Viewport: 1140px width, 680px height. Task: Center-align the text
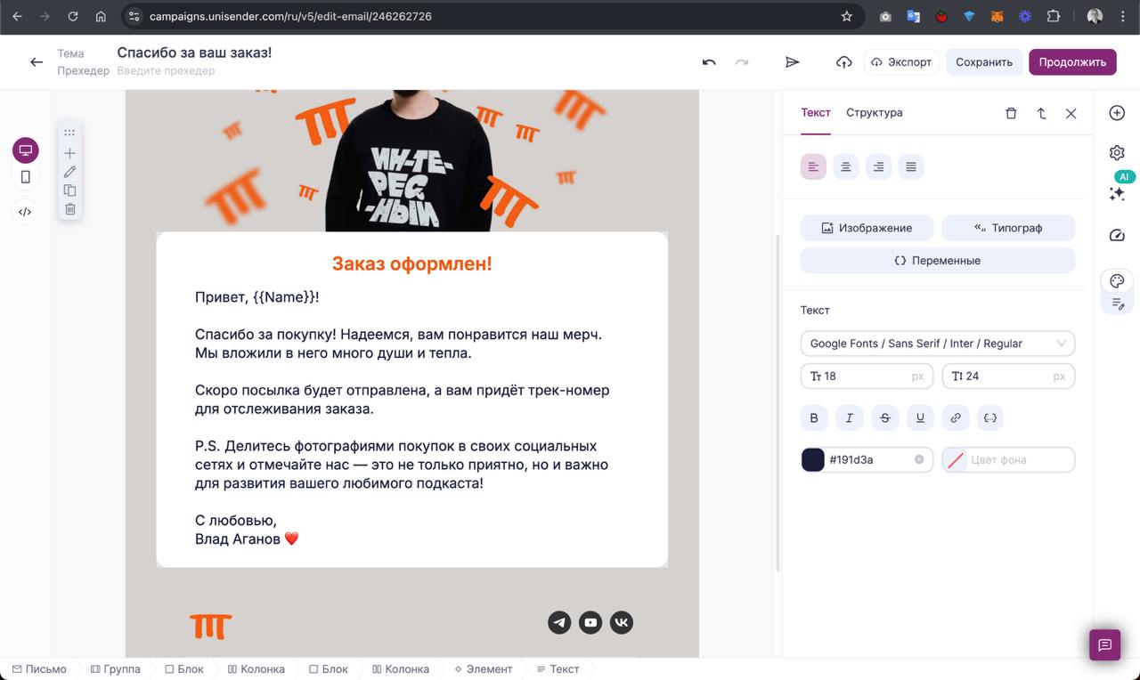click(846, 166)
